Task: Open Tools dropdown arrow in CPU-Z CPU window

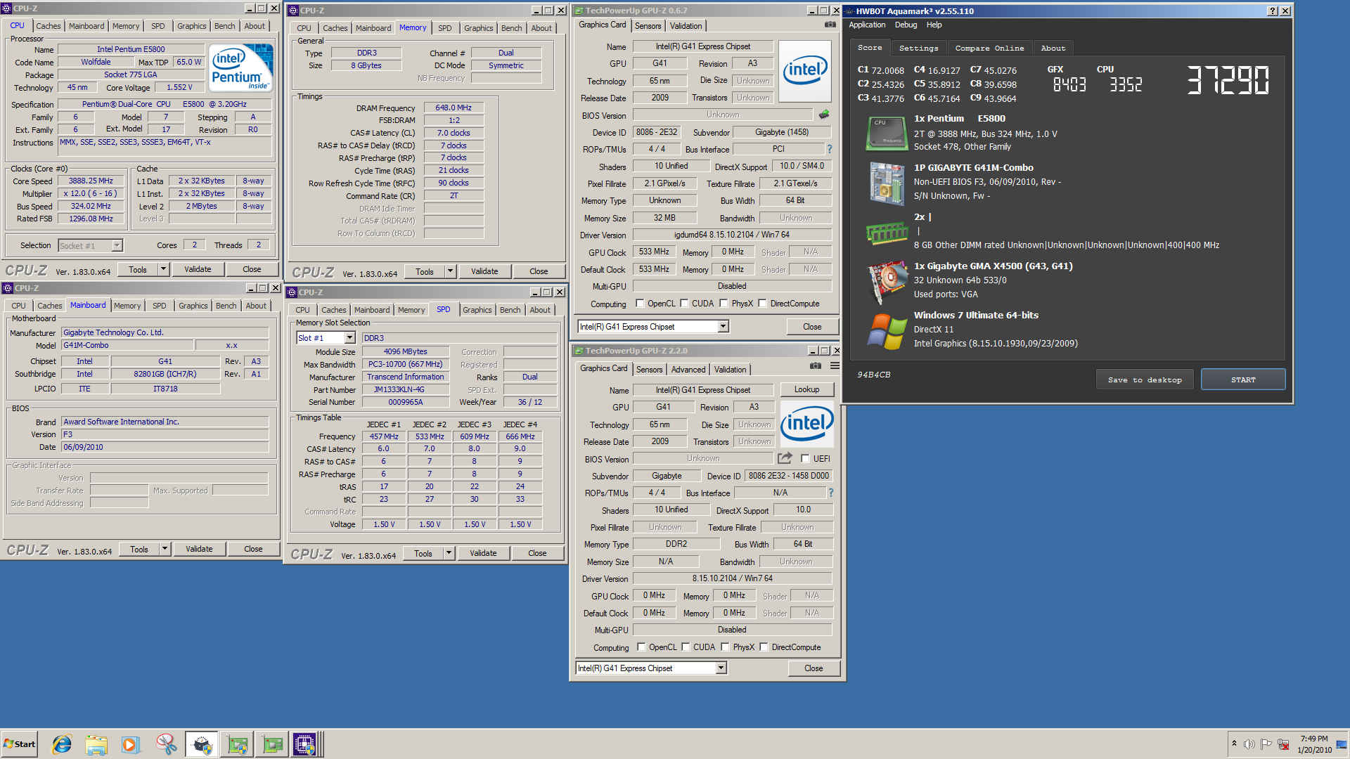Action: (163, 269)
